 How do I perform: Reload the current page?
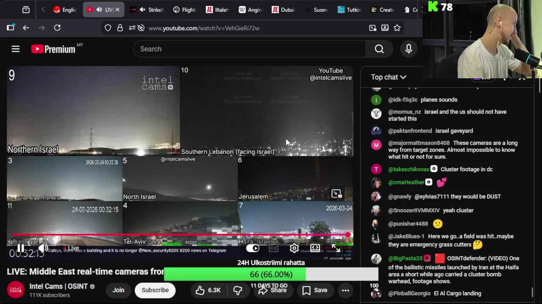(57, 28)
